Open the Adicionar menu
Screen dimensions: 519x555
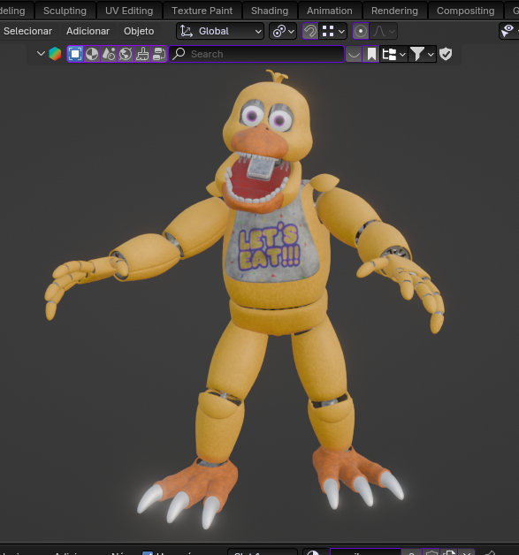tap(88, 31)
